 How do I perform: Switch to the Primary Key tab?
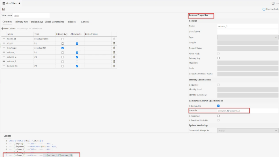click(21, 22)
